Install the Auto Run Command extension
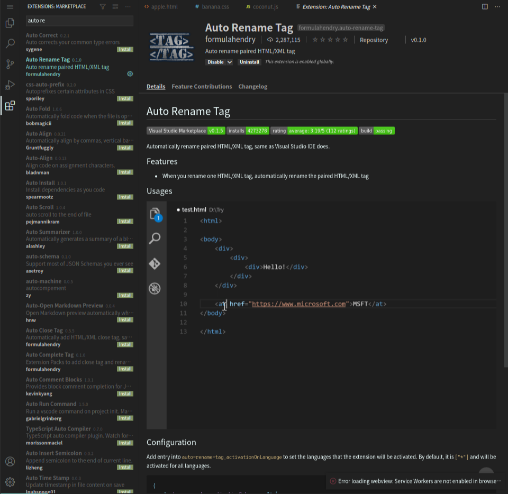Image resolution: width=508 pixels, height=494 pixels. pyautogui.click(x=125, y=418)
